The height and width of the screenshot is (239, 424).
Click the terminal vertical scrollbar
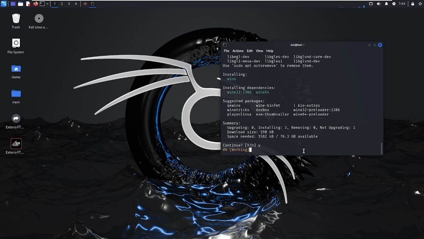point(382,148)
